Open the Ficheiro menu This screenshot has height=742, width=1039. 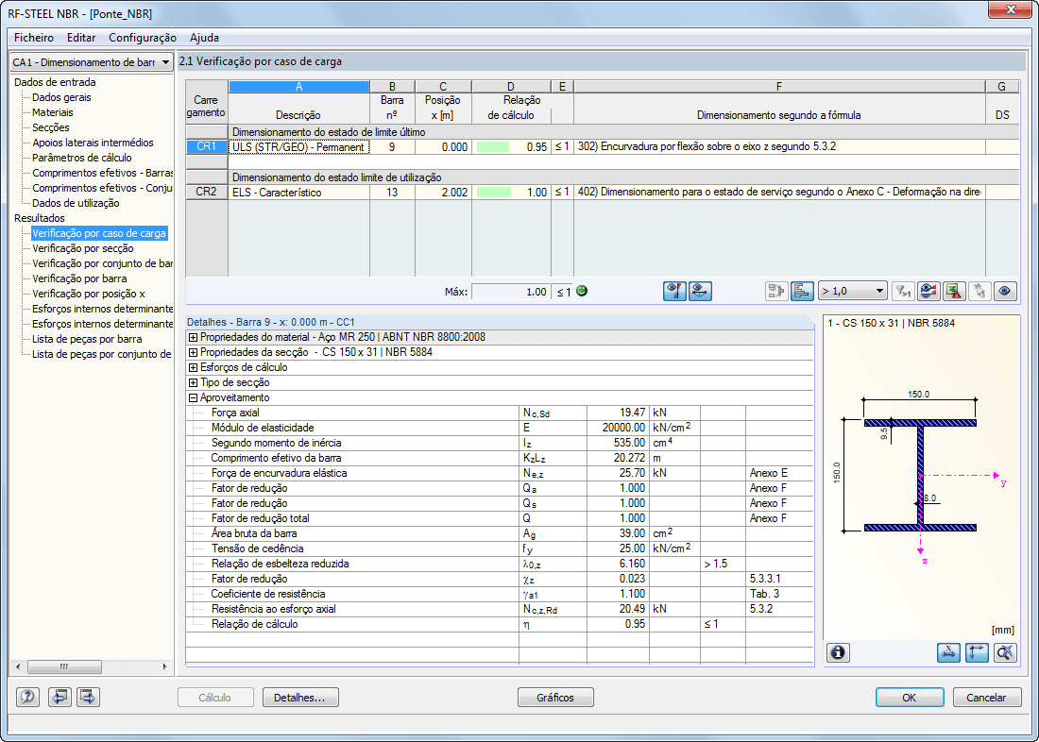coord(34,38)
